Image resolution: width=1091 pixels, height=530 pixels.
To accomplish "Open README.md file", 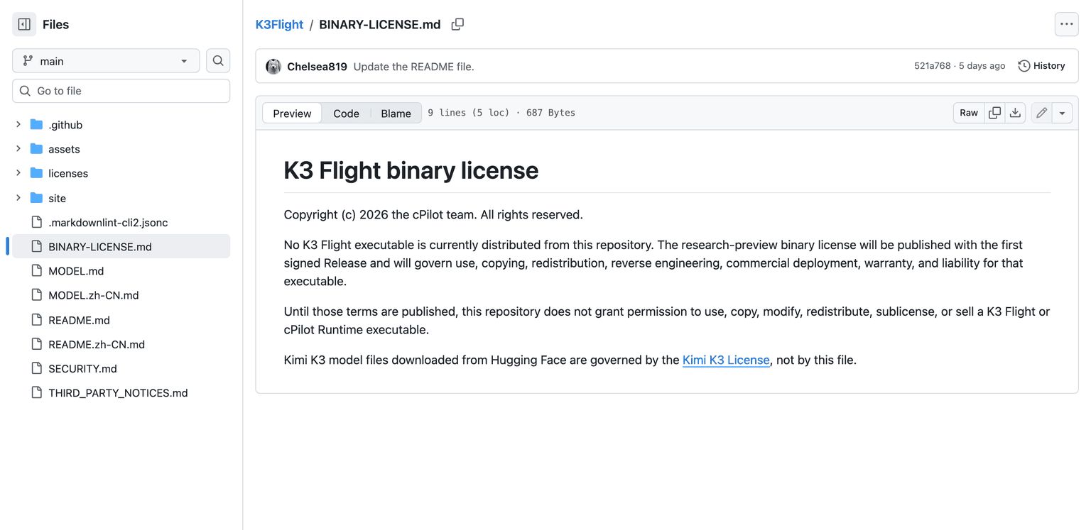I will [x=79, y=320].
